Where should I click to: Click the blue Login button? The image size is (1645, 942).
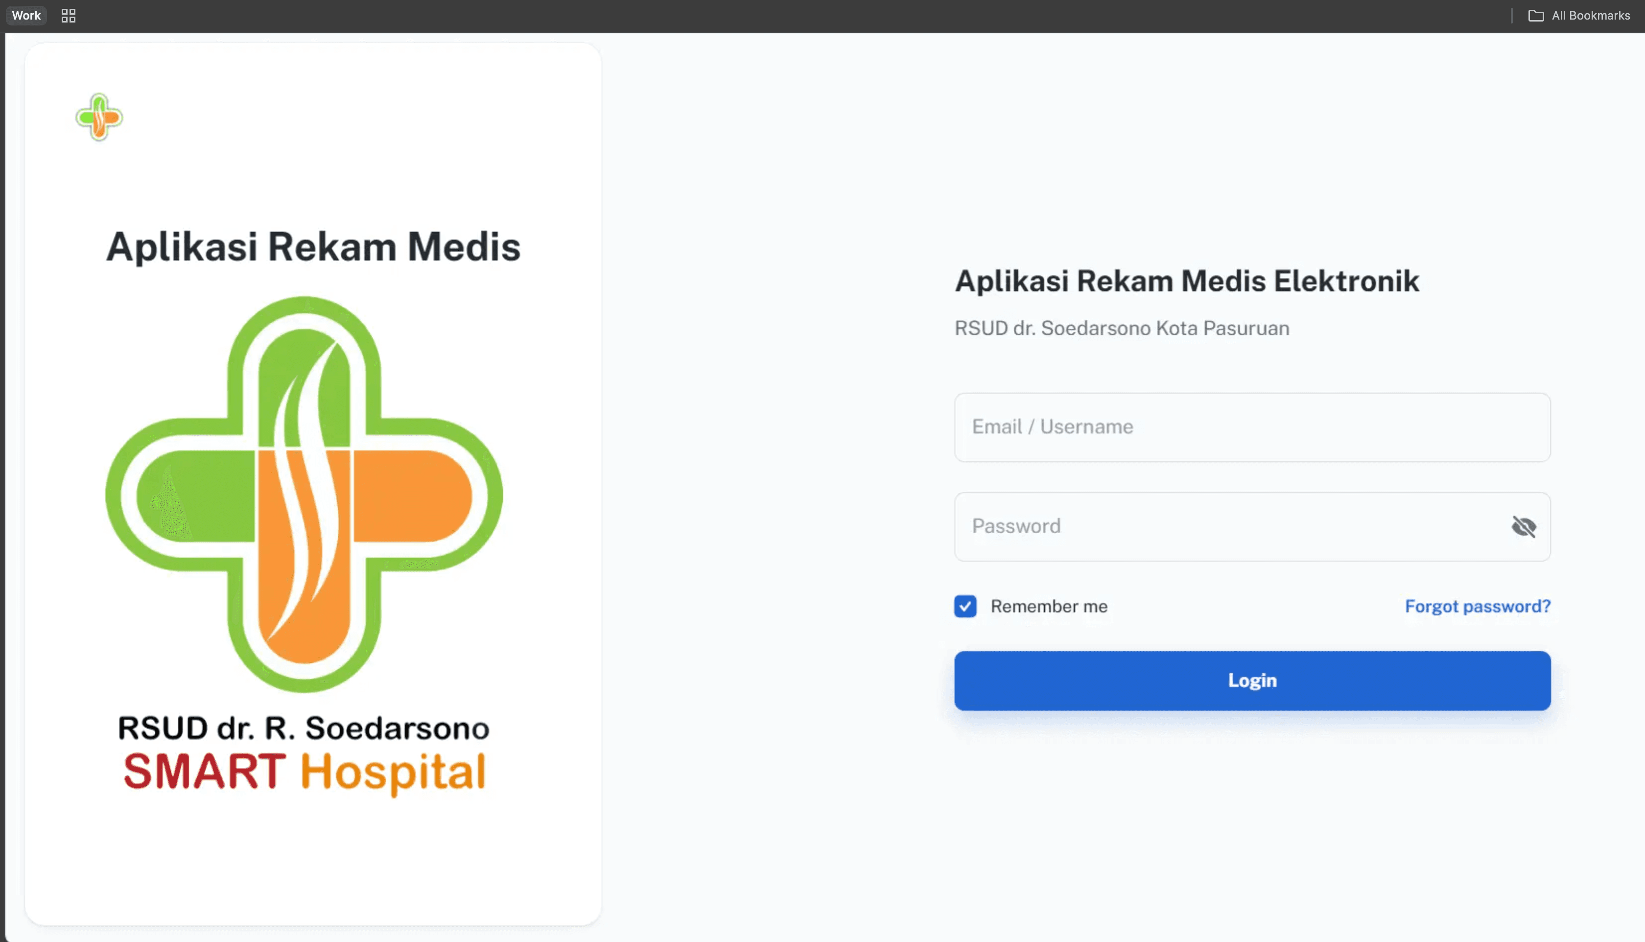click(1252, 681)
